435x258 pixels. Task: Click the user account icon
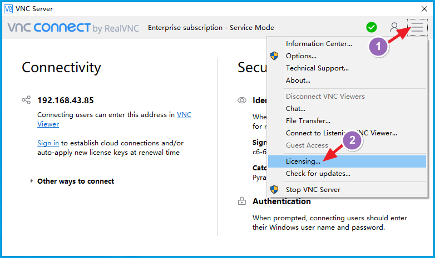tap(394, 27)
